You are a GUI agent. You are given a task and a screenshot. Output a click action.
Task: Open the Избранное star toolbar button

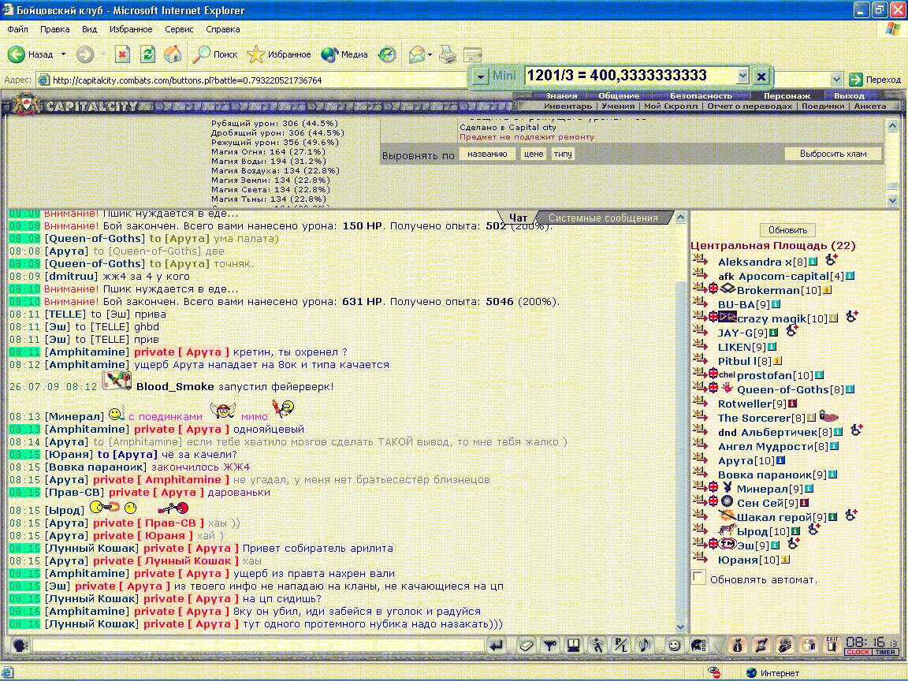(x=278, y=54)
